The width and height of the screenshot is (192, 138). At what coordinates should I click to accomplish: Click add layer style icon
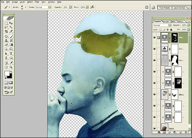[159, 132]
